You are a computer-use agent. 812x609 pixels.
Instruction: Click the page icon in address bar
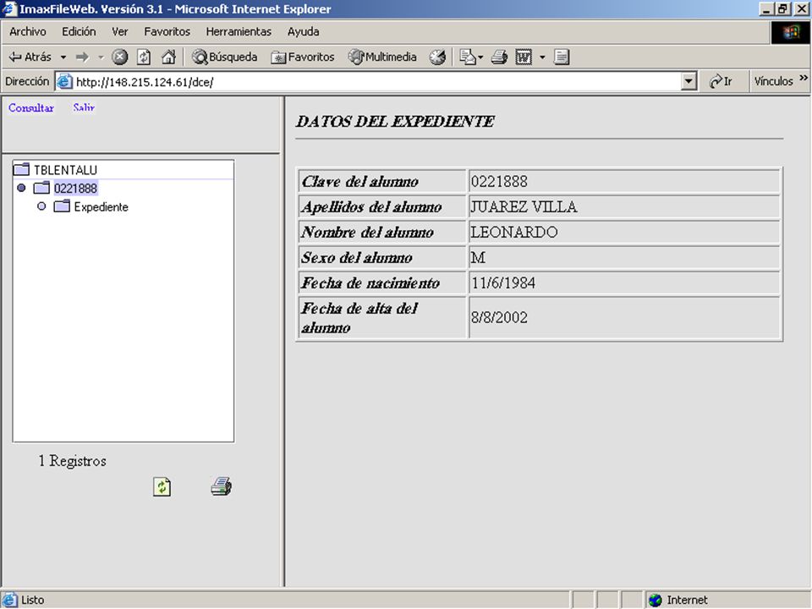[x=64, y=81]
